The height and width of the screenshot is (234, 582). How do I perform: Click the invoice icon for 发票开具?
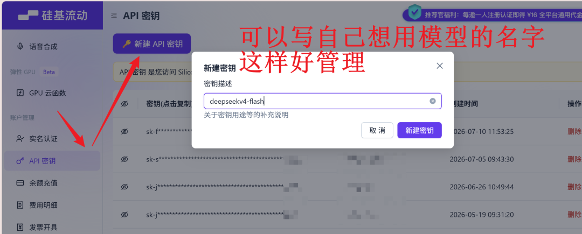click(x=20, y=227)
